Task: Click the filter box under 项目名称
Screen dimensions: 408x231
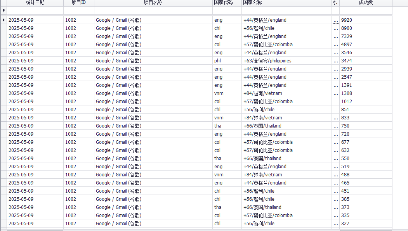Action: (x=153, y=10)
